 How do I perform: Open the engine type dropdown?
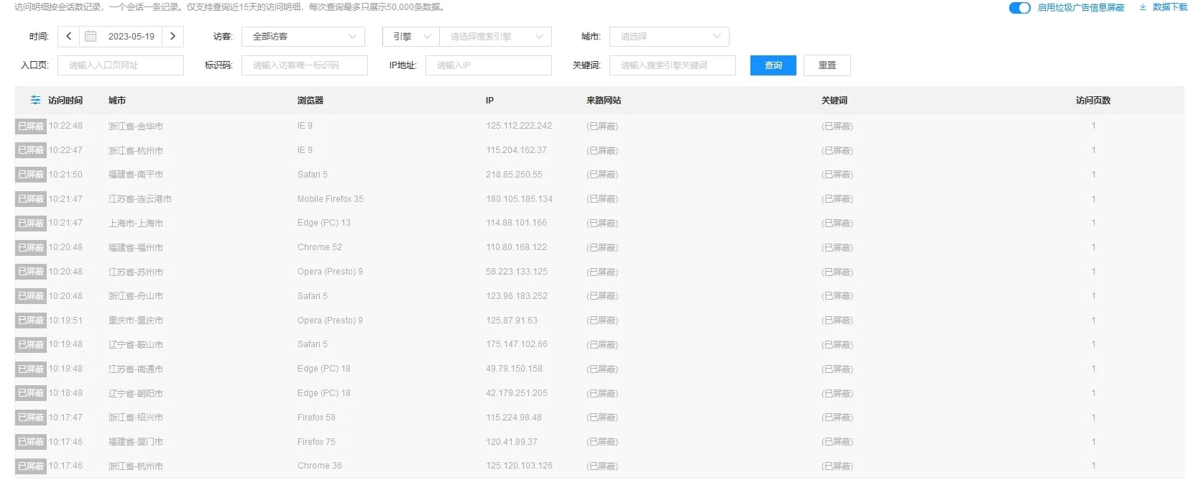[410, 37]
